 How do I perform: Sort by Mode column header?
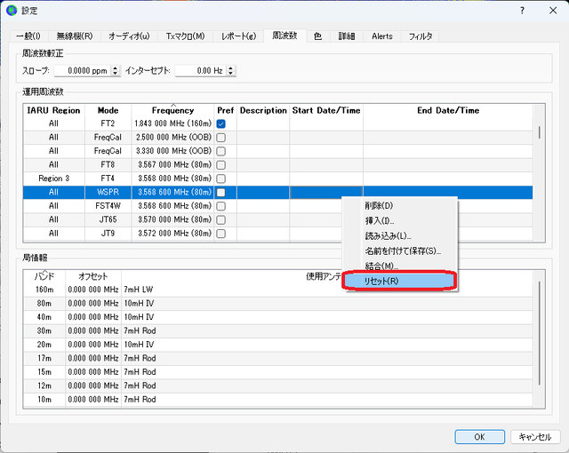(x=108, y=110)
